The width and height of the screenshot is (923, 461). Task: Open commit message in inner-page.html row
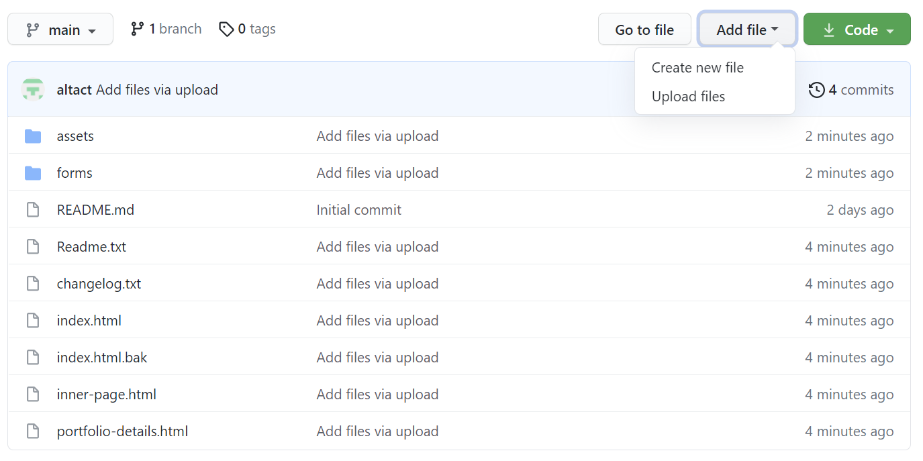click(x=377, y=394)
